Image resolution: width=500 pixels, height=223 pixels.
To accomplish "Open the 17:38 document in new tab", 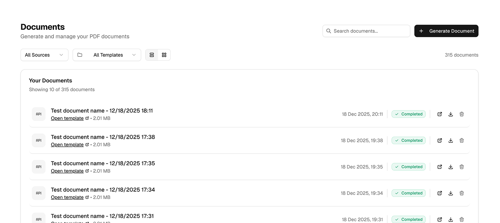I will [x=440, y=141].
